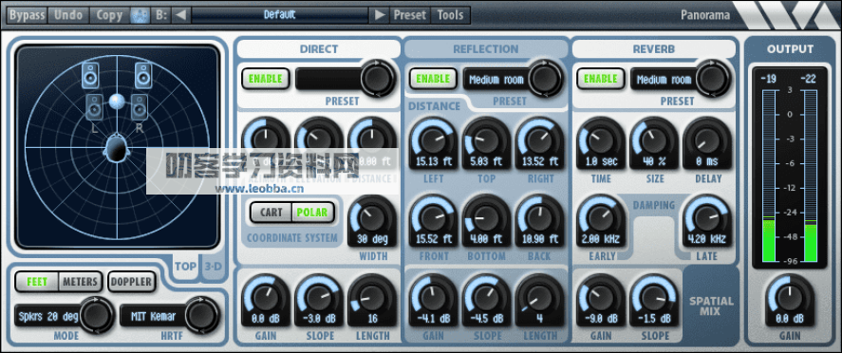Click the DIRECT preset selector knob
This screenshot has height=353, width=842.
[x=378, y=79]
